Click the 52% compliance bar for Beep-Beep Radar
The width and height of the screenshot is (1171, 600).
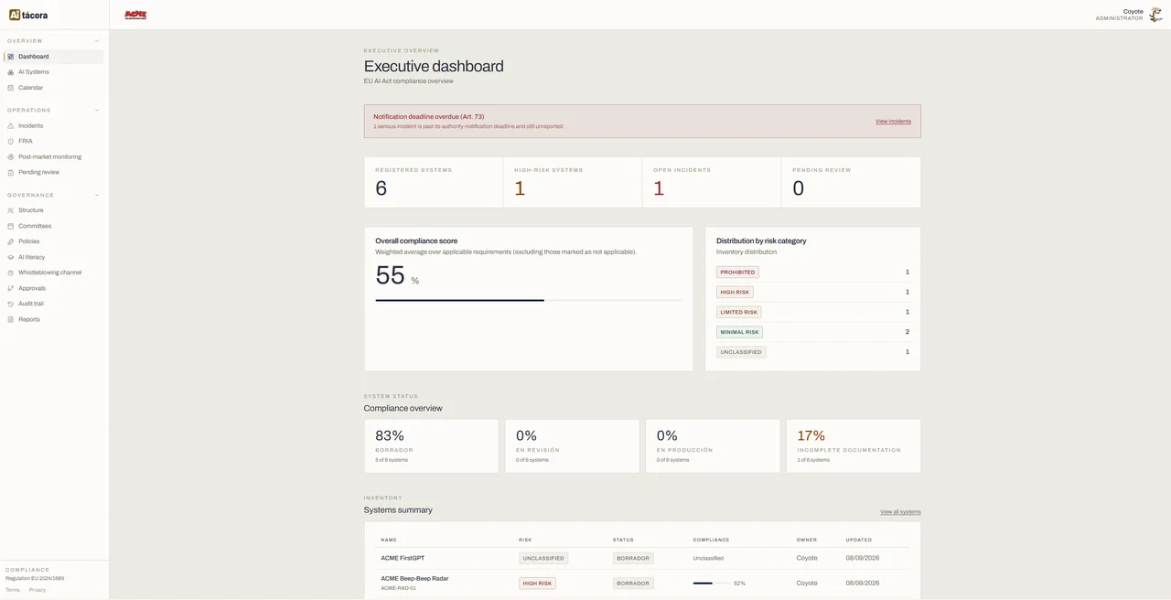pyautogui.click(x=712, y=584)
